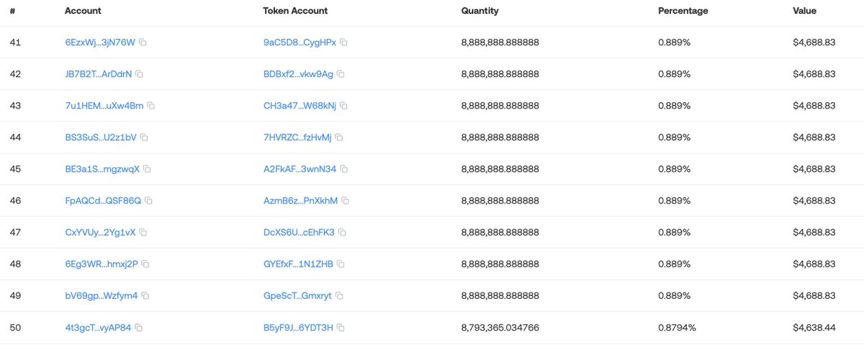Select the $4,688.83 value in row 44

814,137
